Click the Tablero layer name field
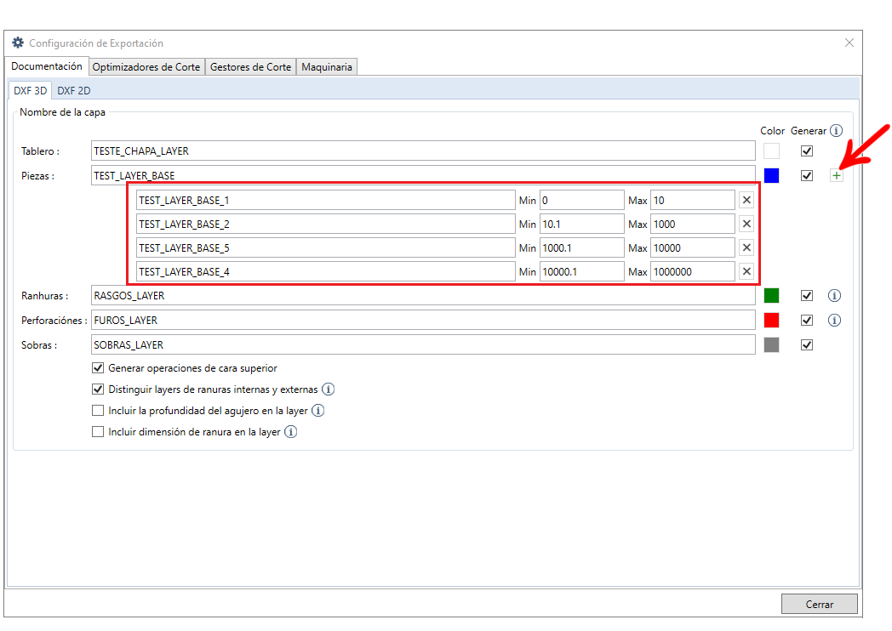This screenshot has width=892, height=631. tap(423, 151)
